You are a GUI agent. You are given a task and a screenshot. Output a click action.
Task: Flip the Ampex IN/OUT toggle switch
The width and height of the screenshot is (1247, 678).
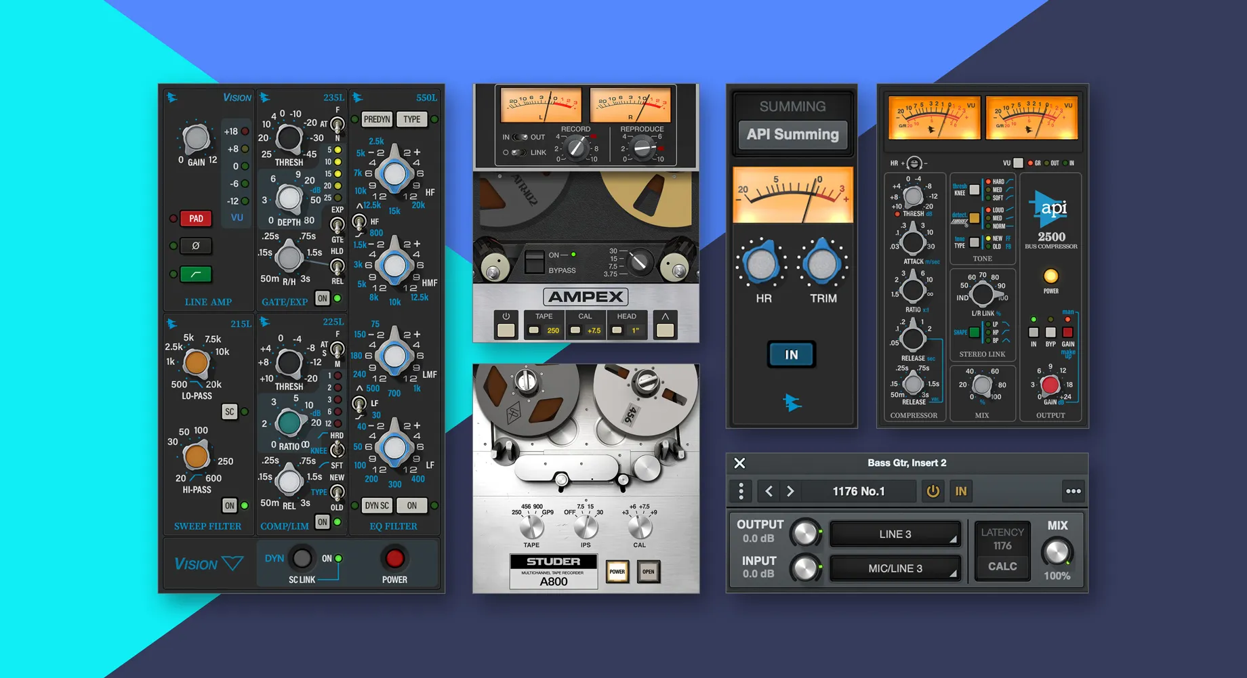519,137
